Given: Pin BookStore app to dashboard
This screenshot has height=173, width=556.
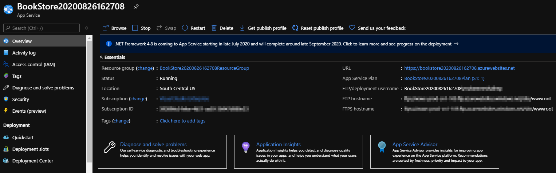Looking at the screenshot, I should point(136,7).
